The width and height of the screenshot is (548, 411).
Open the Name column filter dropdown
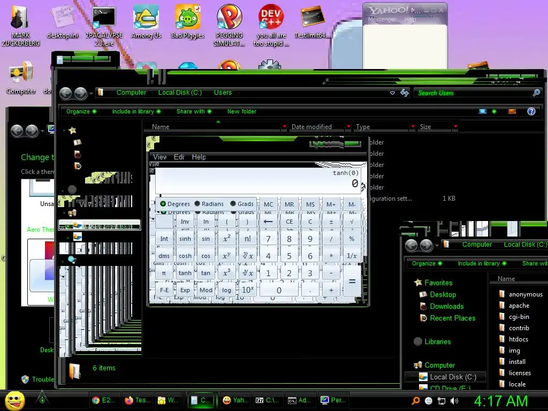pos(284,126)
